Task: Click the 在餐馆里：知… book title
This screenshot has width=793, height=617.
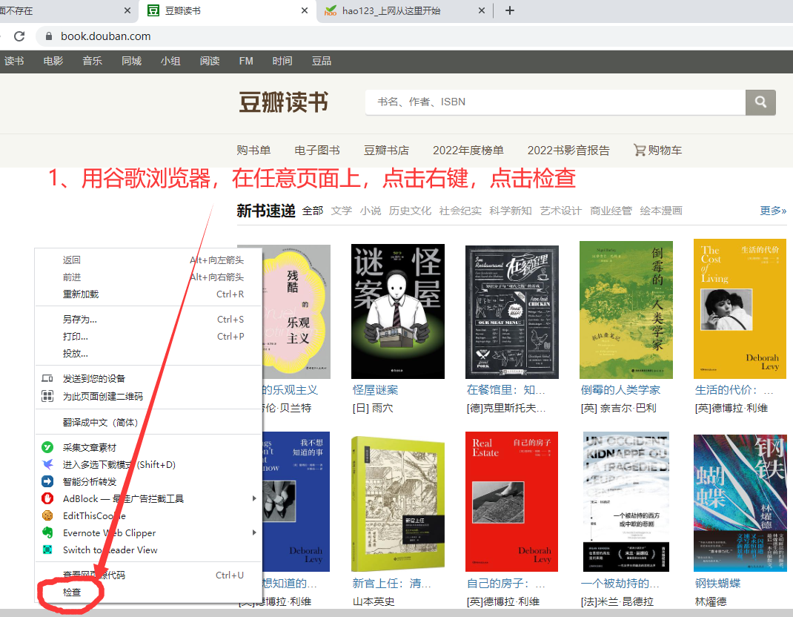Action: (x=505, y=390)
